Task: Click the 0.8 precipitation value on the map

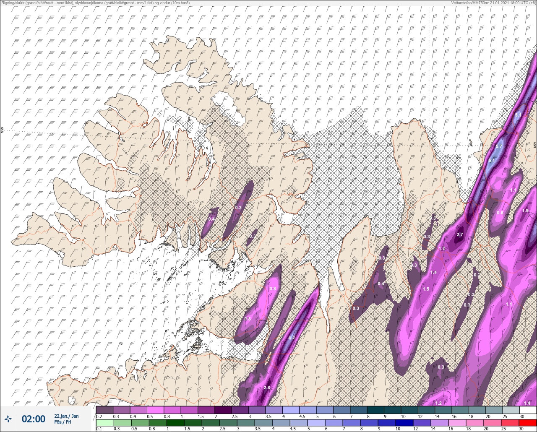Action: click(273, 289)
